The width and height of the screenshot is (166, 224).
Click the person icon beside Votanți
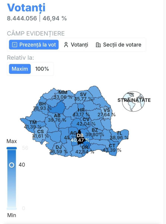66,45
